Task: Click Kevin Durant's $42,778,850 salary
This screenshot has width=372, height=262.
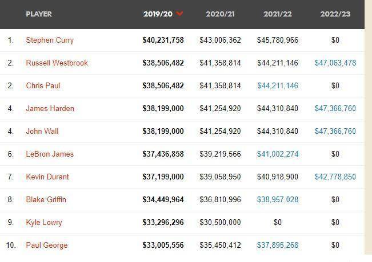Action: click(335, 177)
